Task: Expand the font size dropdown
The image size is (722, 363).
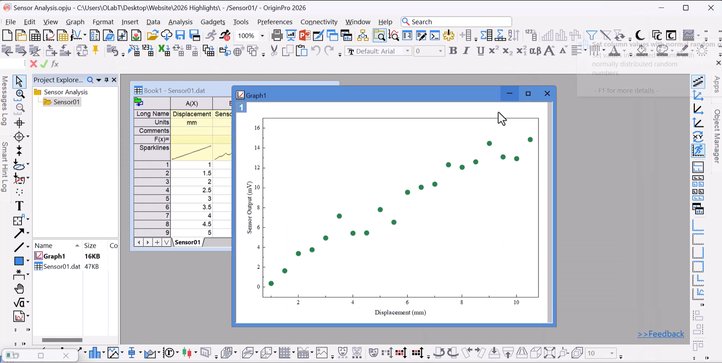Action: [x=441, y=51]
